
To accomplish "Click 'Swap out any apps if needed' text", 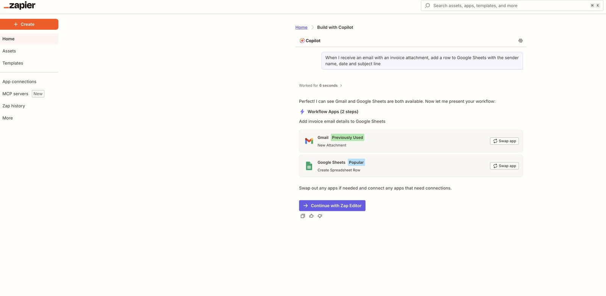I will 375,188.
